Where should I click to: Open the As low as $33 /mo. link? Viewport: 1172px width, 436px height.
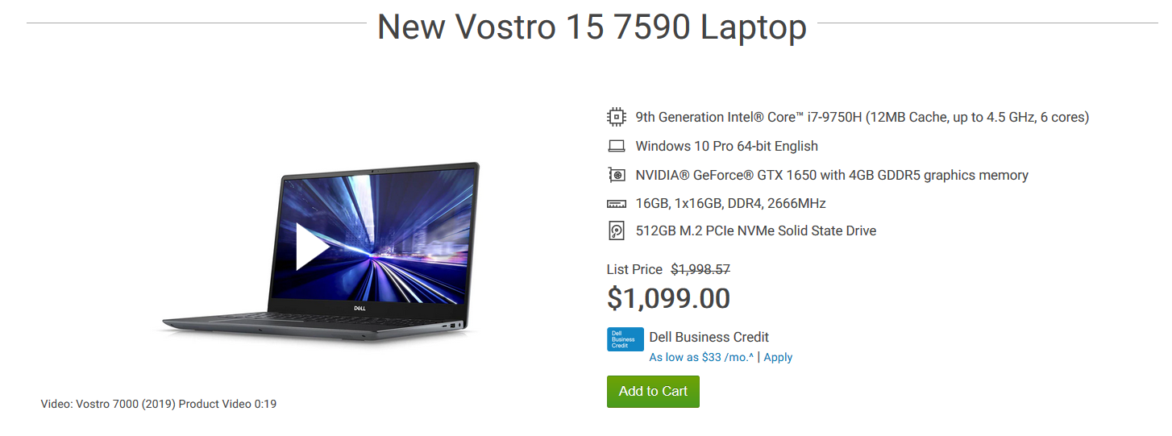[x=701, y=357]
